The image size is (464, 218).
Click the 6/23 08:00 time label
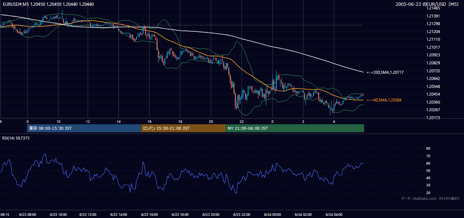pyautogui.click(x=28, y=215)
